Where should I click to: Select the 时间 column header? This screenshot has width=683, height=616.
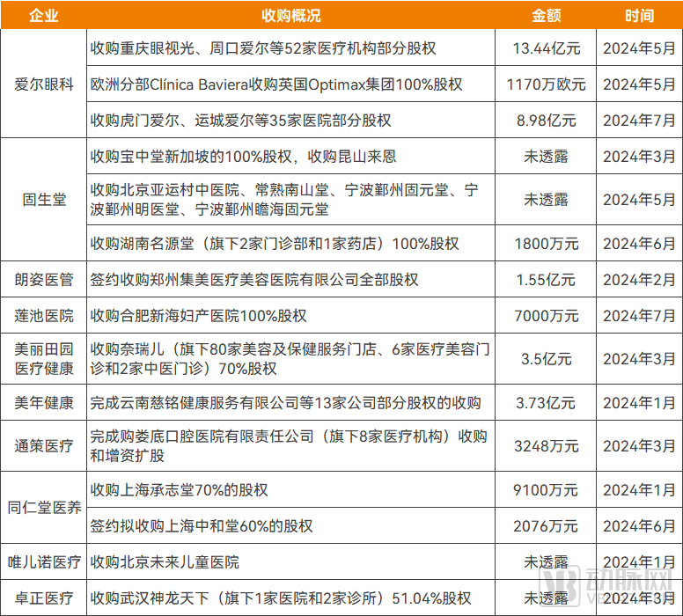(639, 16)
